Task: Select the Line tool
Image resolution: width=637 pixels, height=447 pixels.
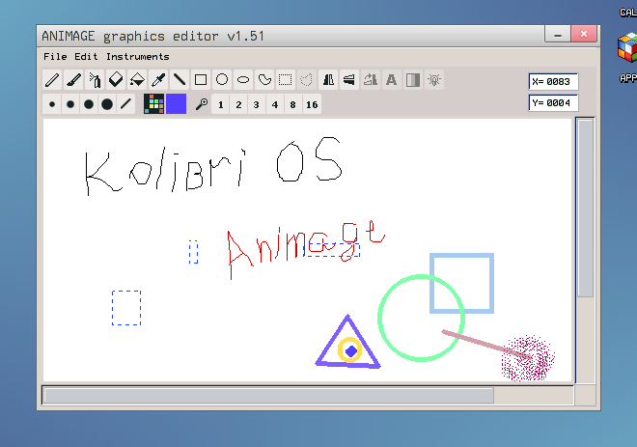Action: click(x=180, y=79)
